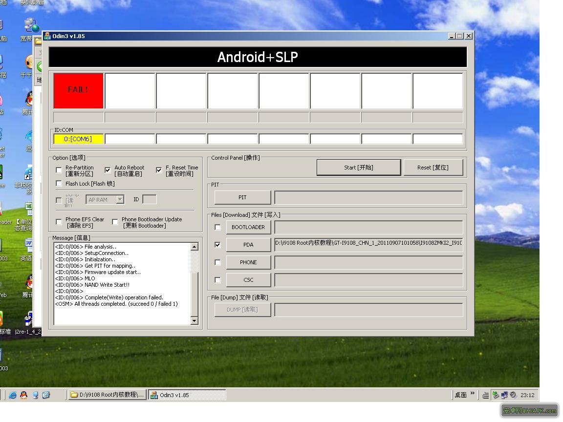Launch QQ penguin icon in quick launch
The height and width of the screenshot is (422, 563).
23,395
